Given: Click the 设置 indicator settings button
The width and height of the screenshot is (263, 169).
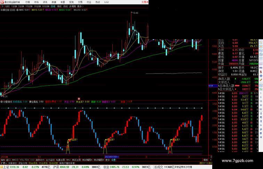Looking at the screenshot, I should (113, 160).
